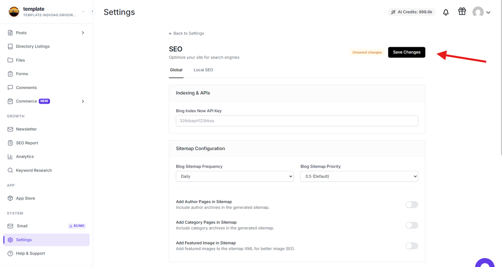Open the App Store cube icon
This screenshot has height=267, width=502.
(x=10, y=198)
